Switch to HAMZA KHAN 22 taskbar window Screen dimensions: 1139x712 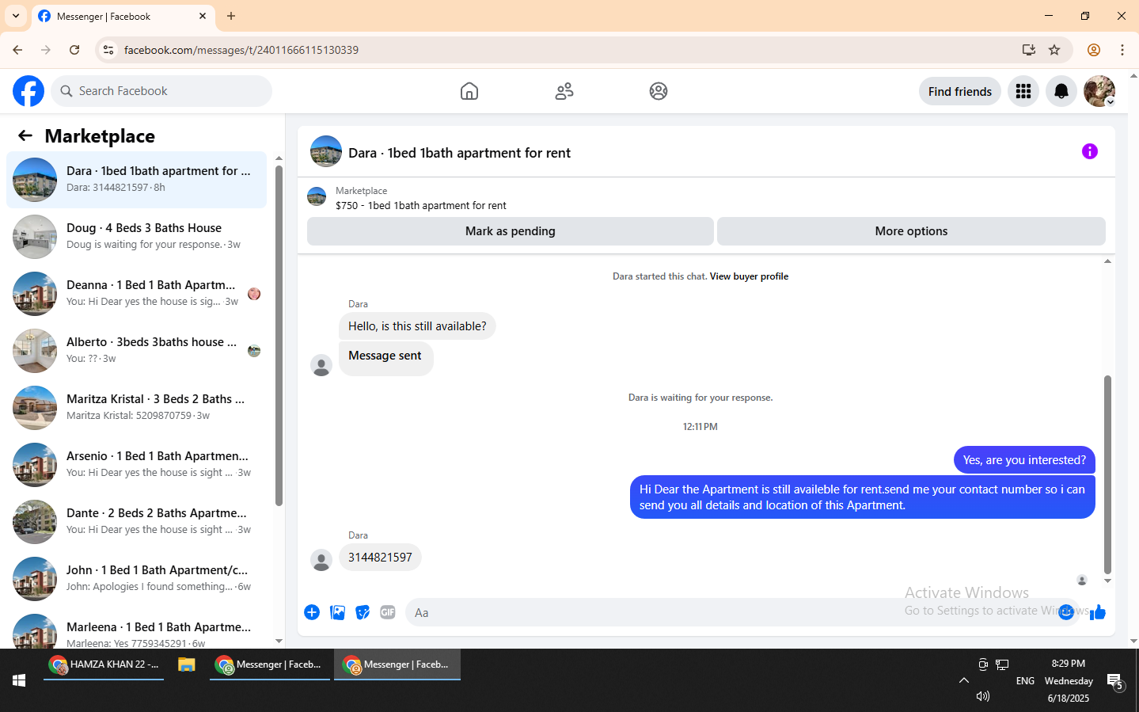pos(104,664)
